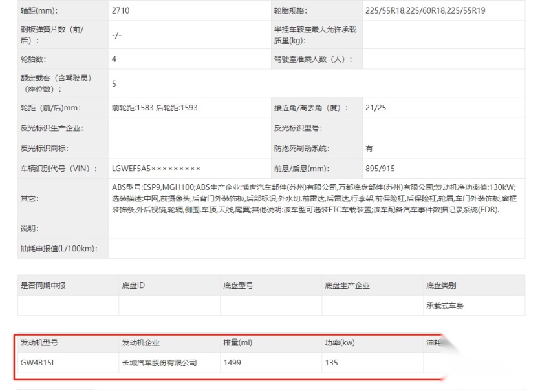This screenshot has width=551, height=390.
Task: Click the 底盘生产企业 column header
Action: 347,285
